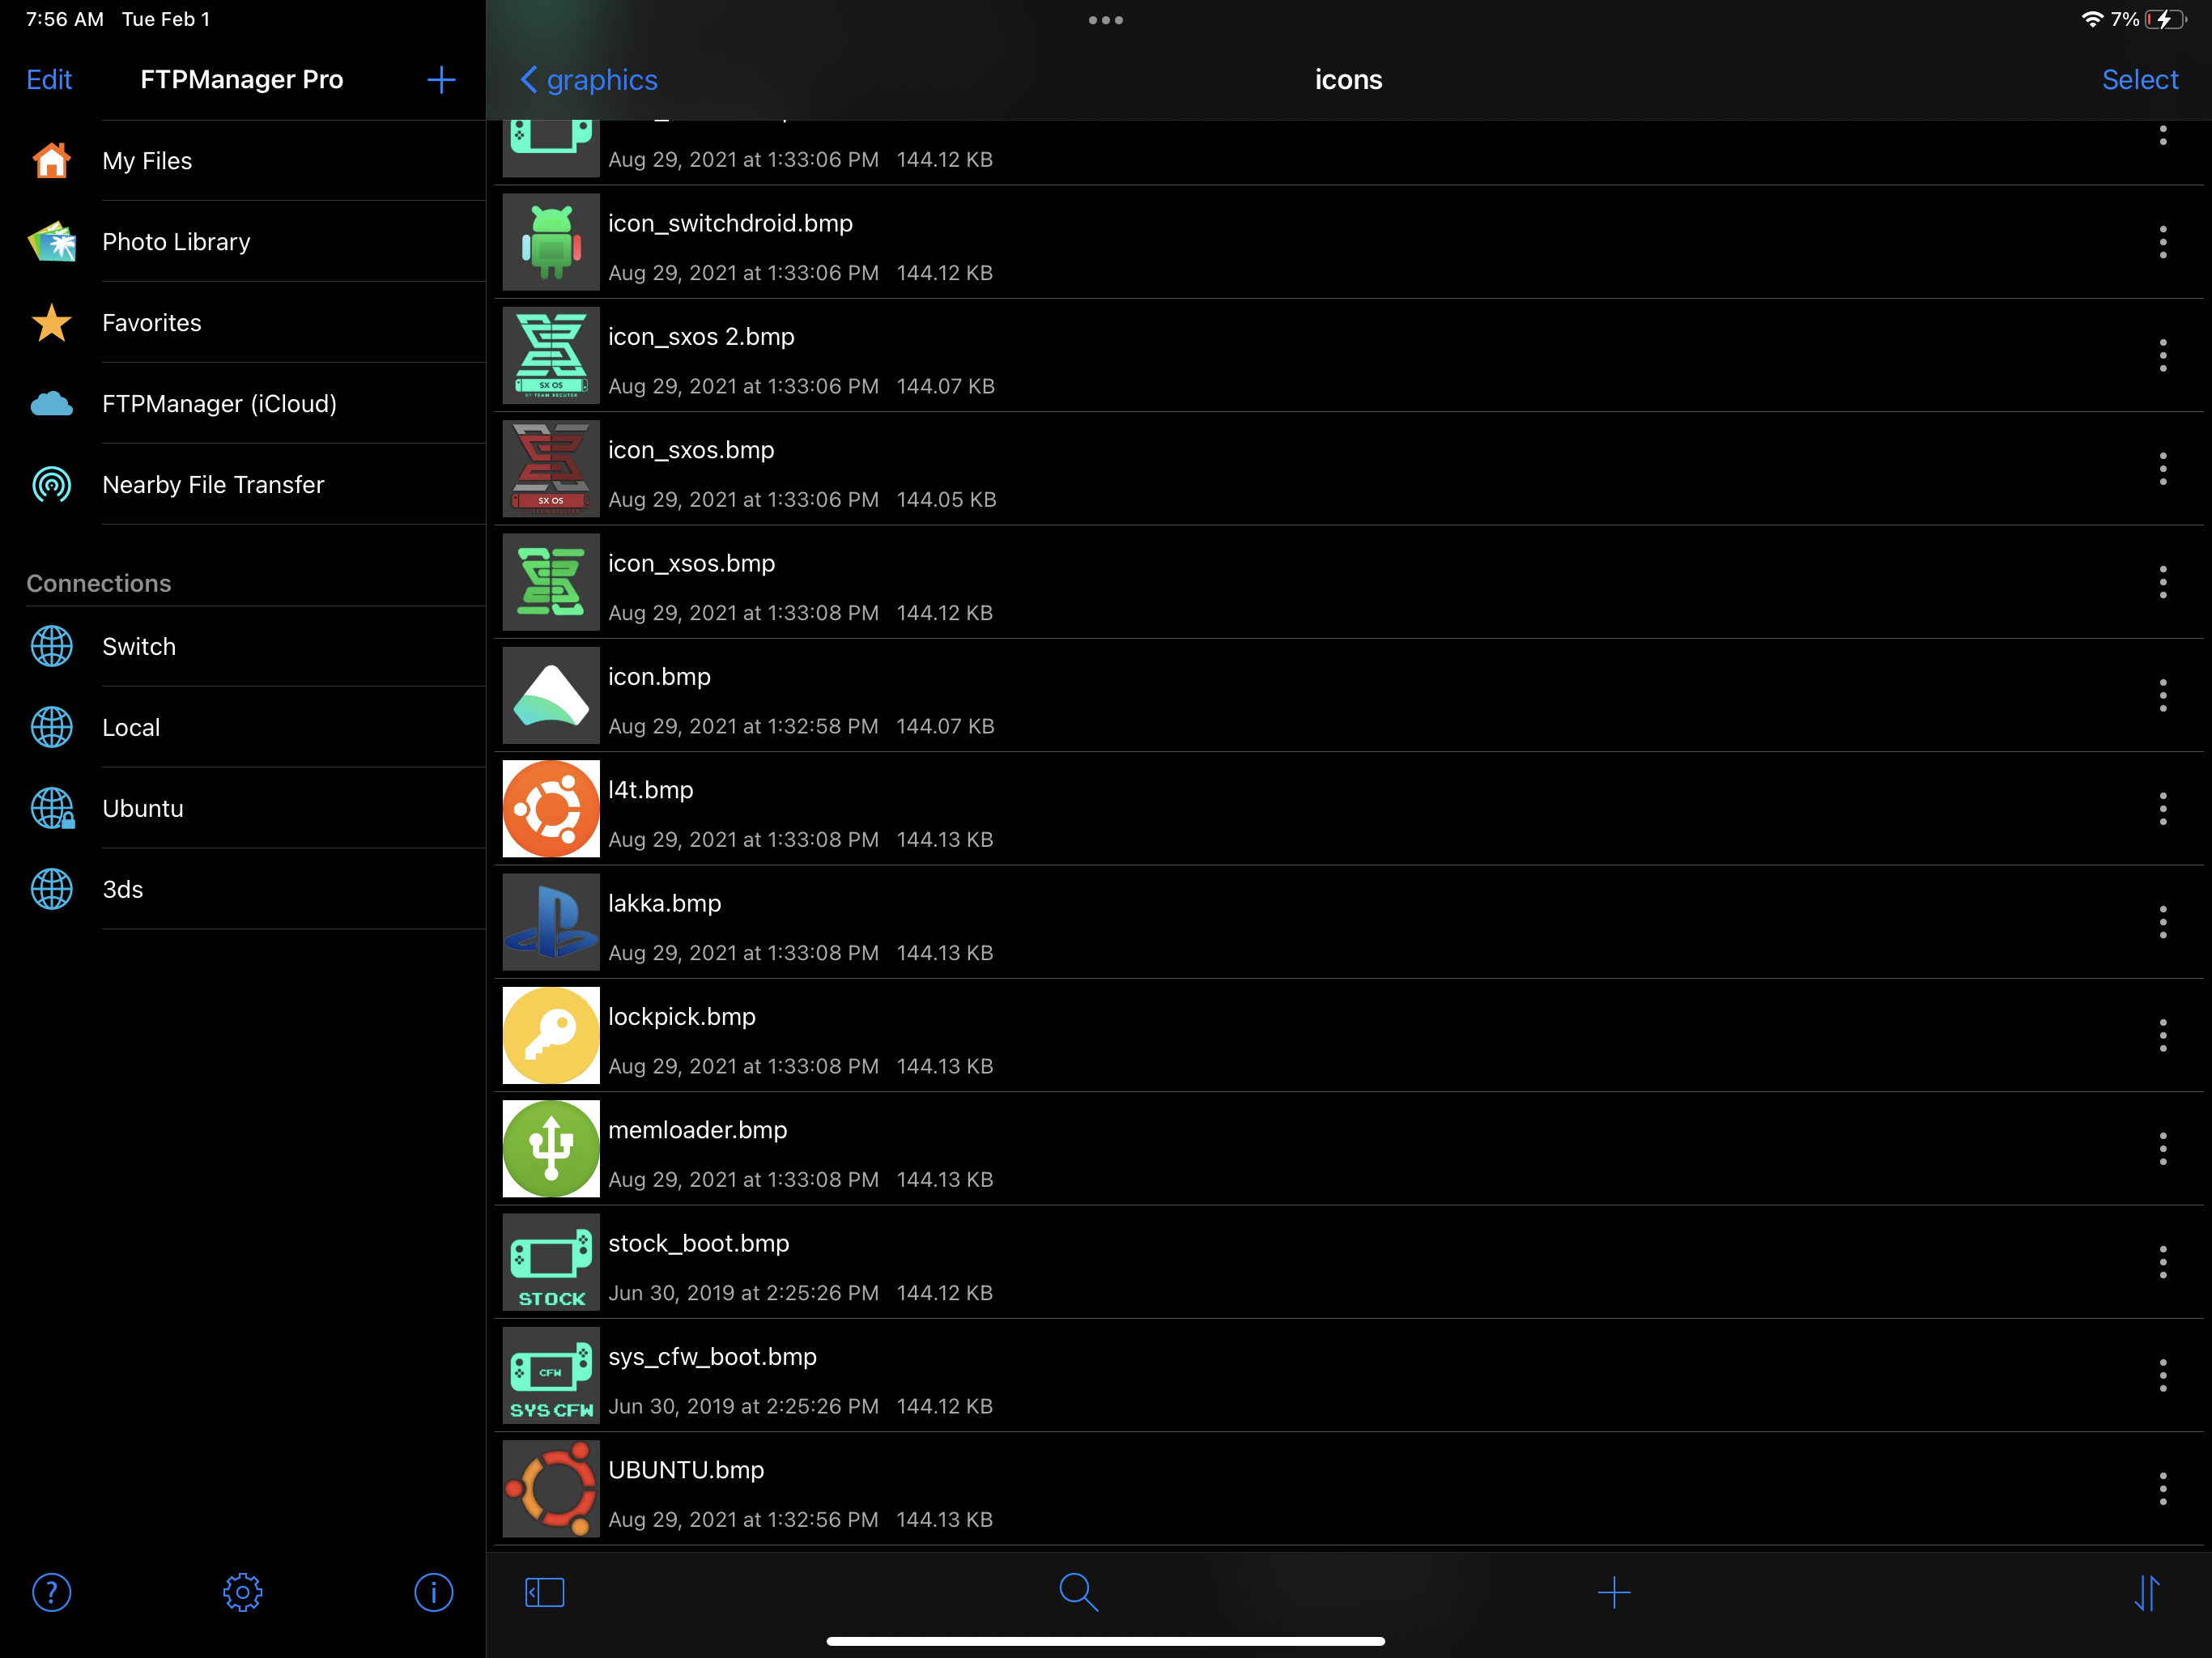The image size is (2212, 1658).
Task: Open the UBUNTU.bmp thumbnail
Action: pos(551,1488)
